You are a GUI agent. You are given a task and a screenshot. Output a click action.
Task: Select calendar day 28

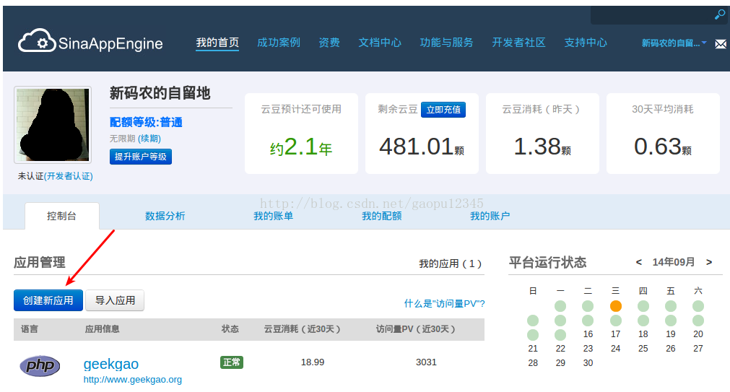click(533, 363)
